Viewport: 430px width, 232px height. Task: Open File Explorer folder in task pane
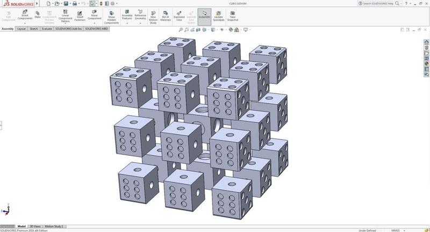tap(426, 53)
